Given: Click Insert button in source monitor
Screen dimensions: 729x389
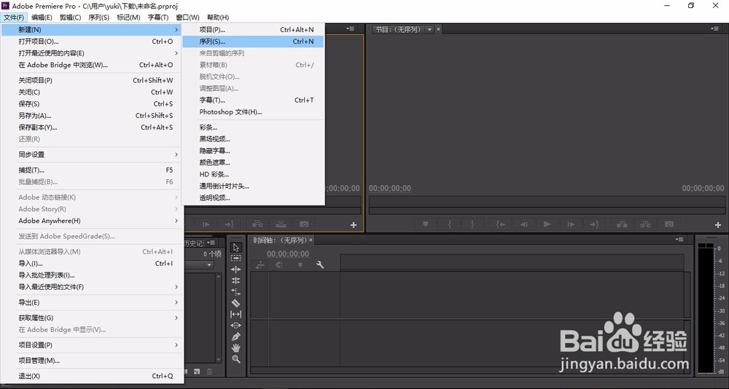Looking at the screenshot, I should 257,224.
